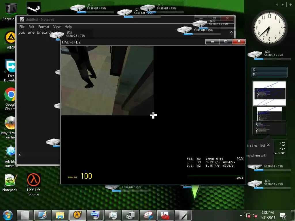Click the Notepad scroll-left arrow
Viewport: 295px width, 221px height.
20,155
